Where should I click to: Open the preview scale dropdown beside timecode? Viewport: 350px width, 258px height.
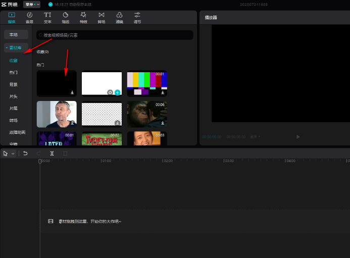[255, 137]
